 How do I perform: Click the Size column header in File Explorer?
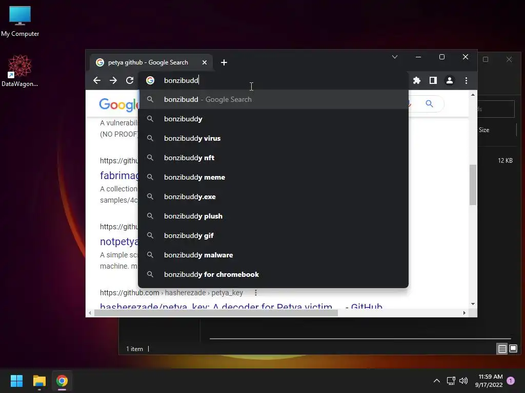(x=484, y=130)
